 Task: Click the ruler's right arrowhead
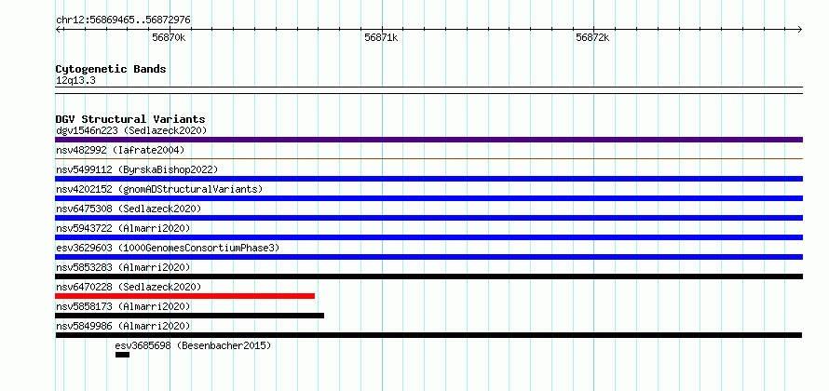800,30
